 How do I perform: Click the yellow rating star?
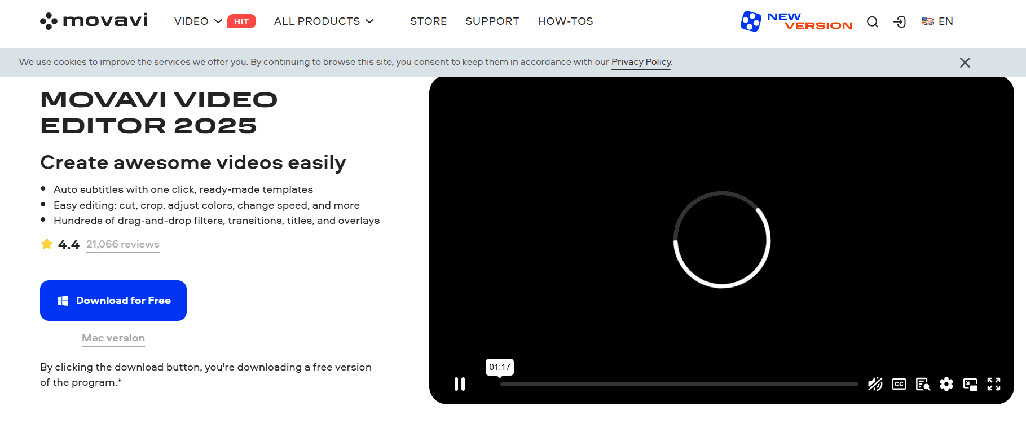[x=47, y=244]
